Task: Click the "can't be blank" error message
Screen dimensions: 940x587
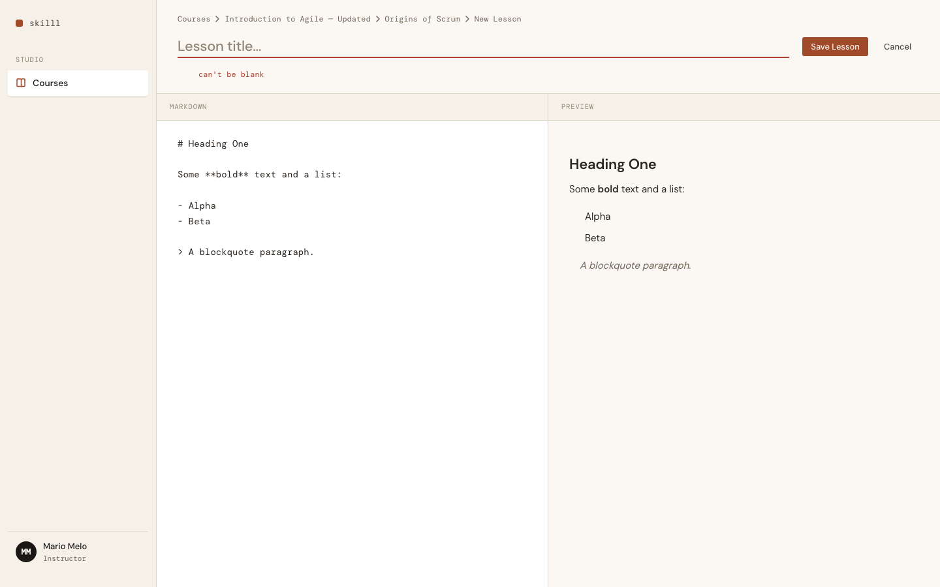Action: tap(231, 74)
